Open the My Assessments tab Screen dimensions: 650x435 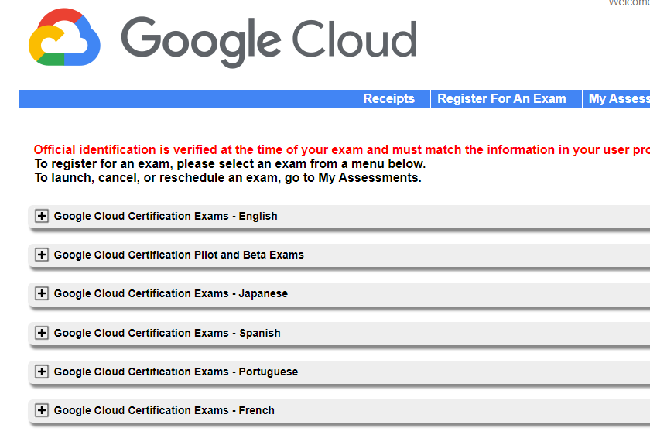click(x=617, y=99)
